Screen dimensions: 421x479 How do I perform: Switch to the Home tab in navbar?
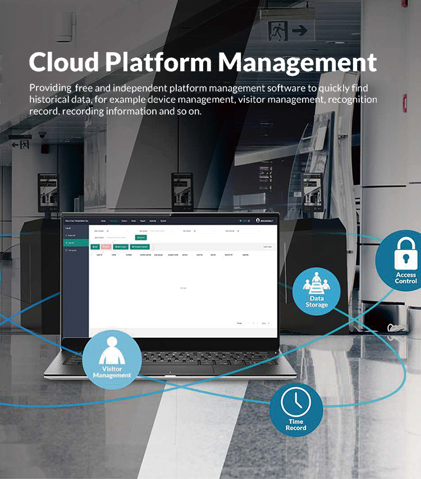103,221
